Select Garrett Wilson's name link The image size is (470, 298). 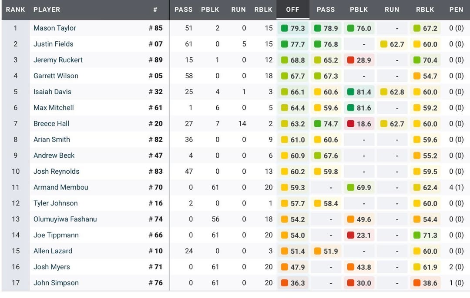(56, 76)
